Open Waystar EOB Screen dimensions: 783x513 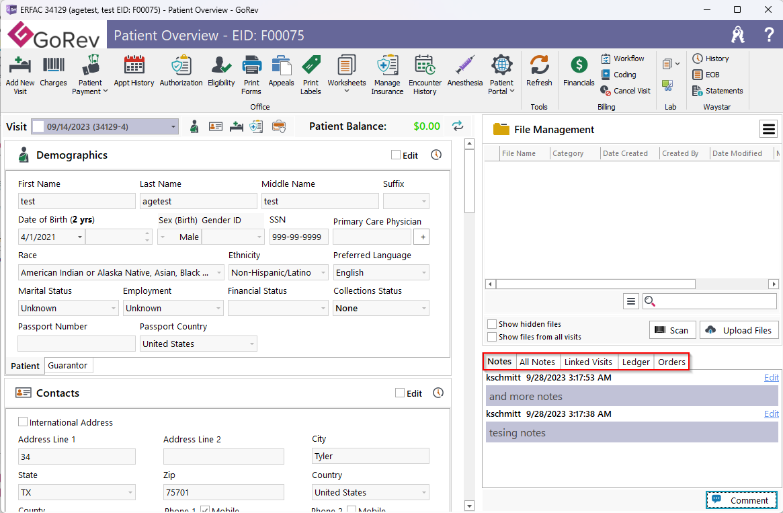tap(706, 75)
